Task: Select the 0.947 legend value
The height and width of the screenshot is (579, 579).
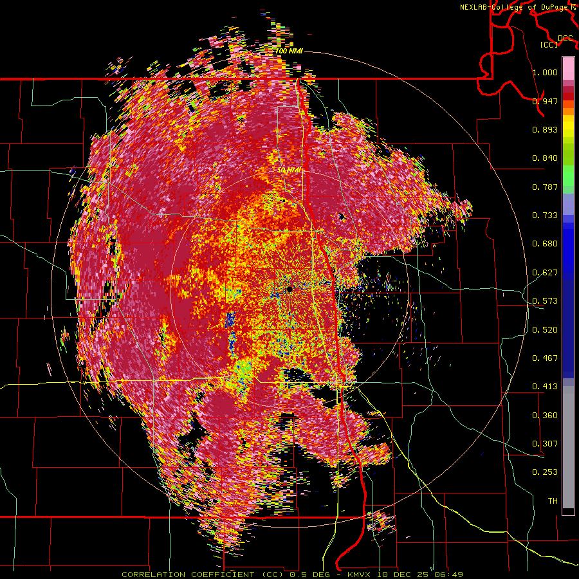Action: coord(545,101)
